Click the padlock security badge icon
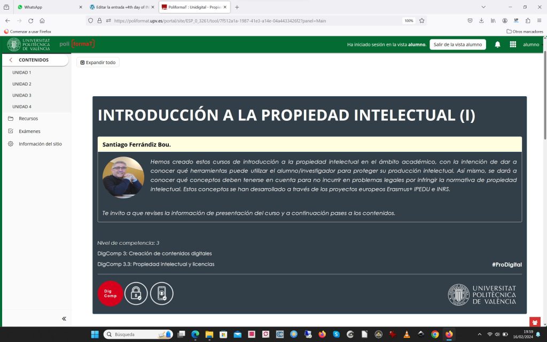 click(x=136, y=293)
